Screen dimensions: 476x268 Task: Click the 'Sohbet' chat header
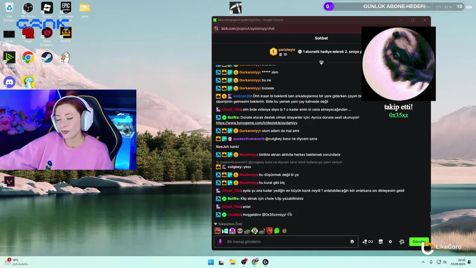point(321,38)
